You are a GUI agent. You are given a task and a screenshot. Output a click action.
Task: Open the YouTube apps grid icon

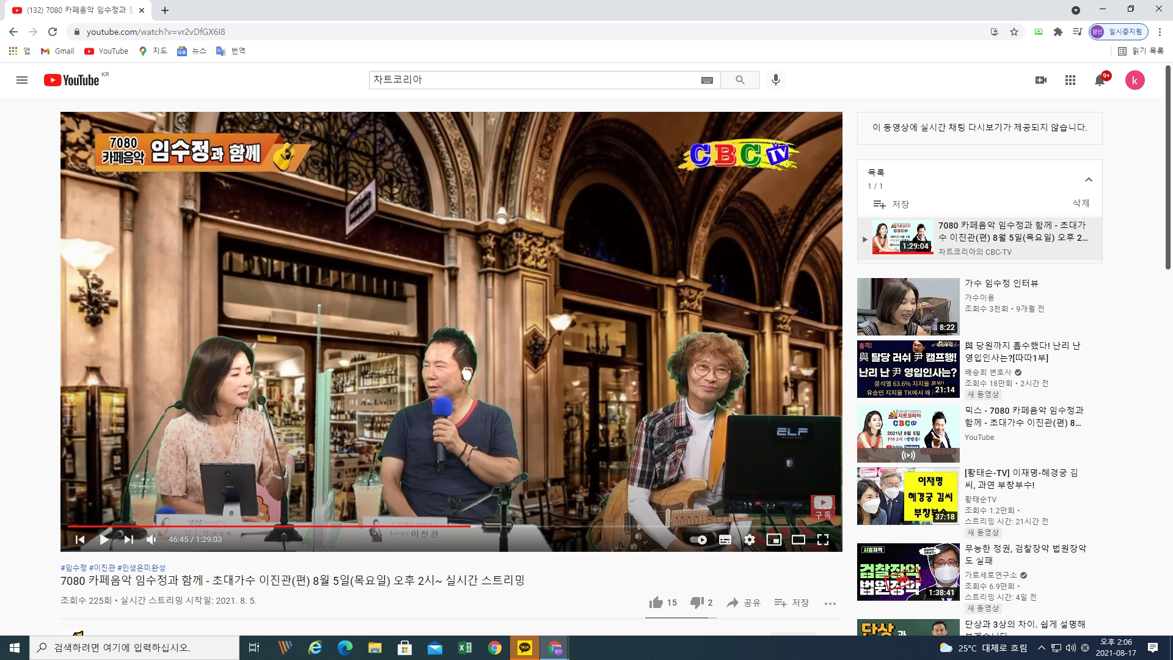[1070, 80]
